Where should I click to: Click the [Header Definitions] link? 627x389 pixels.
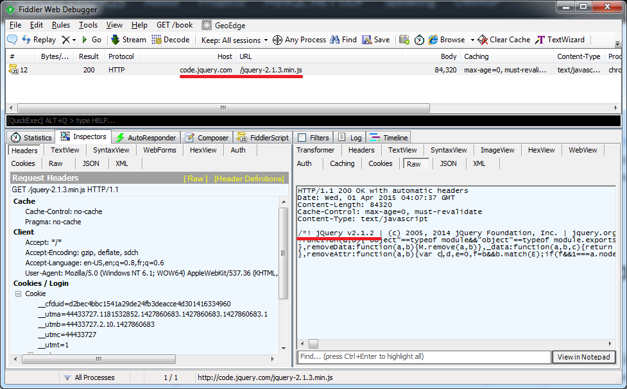[x=249, y=179]
